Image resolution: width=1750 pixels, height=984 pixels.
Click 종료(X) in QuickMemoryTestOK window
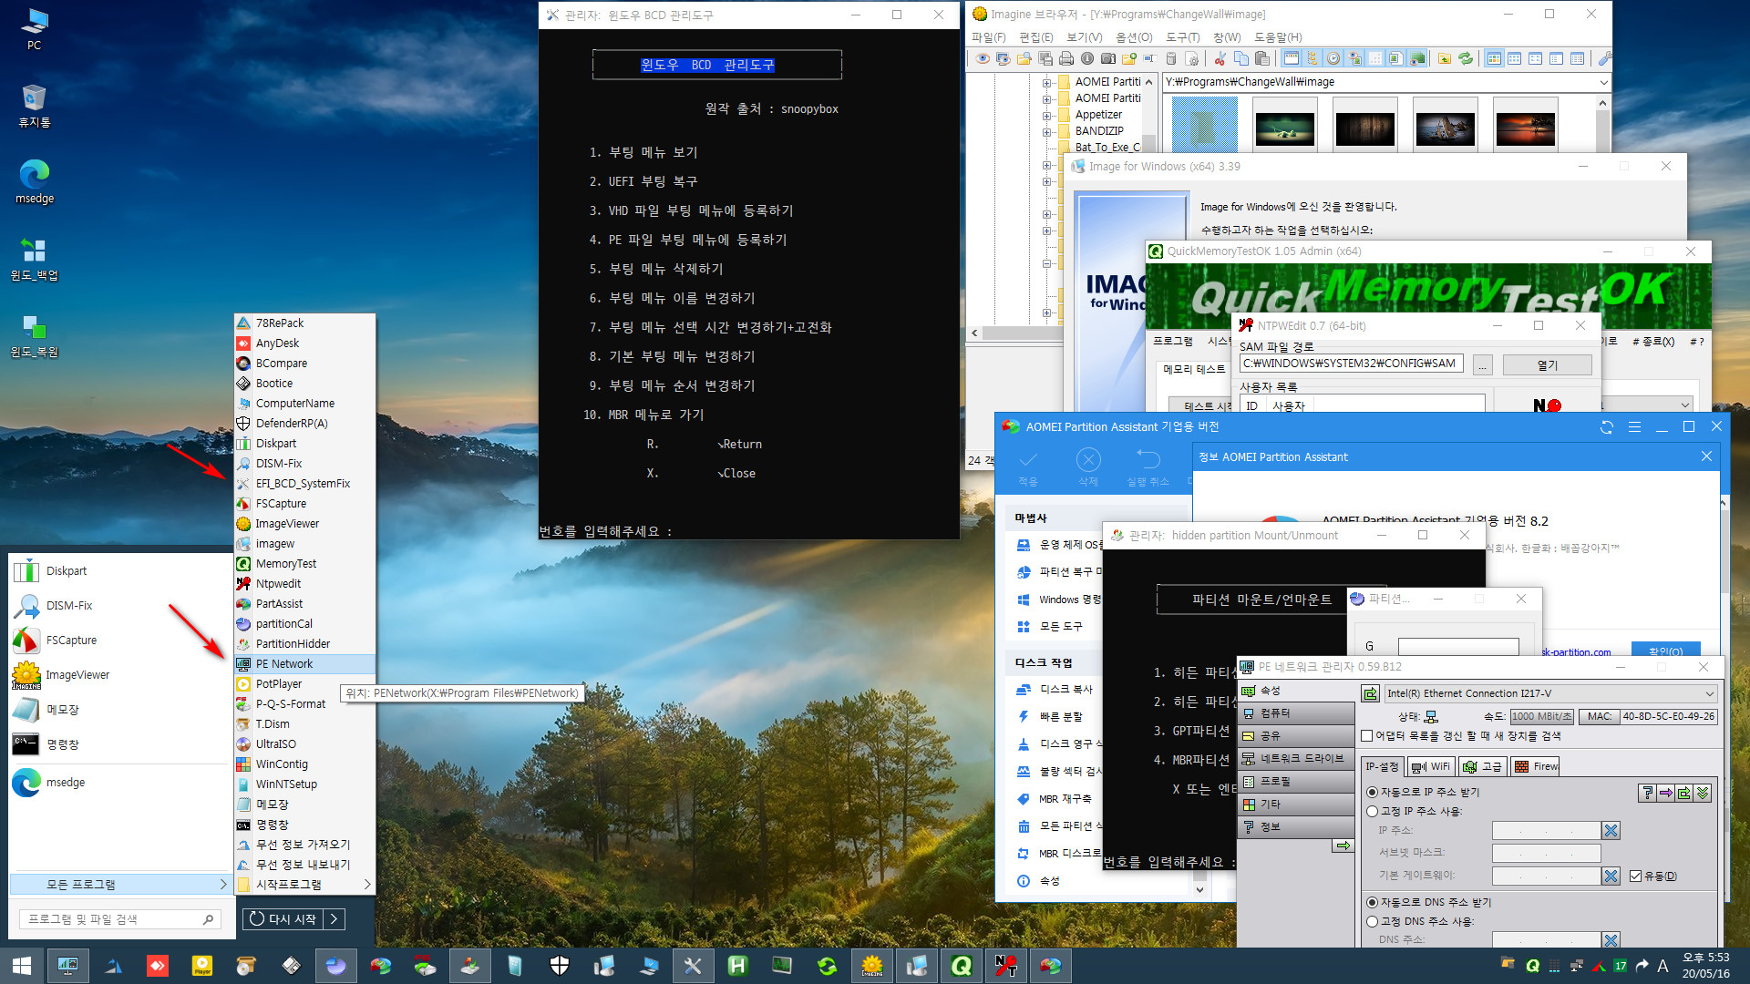coord(1652,342)
